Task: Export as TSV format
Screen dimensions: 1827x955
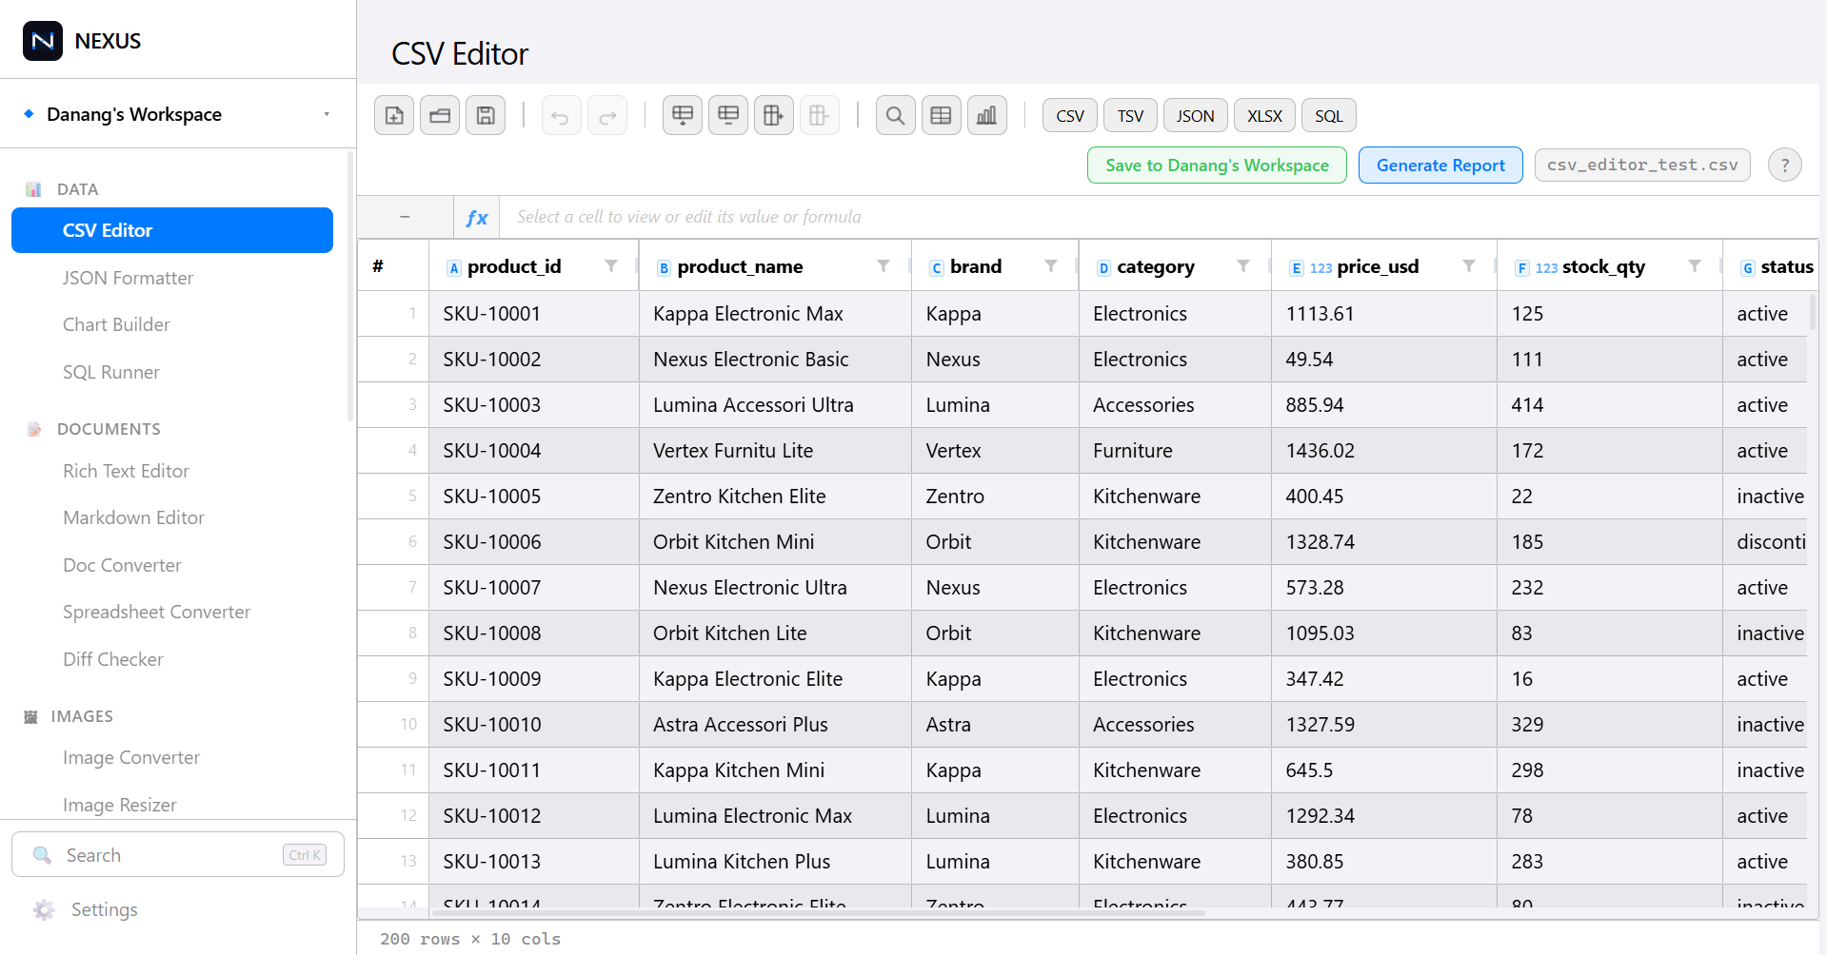Action: point(1130,116)
